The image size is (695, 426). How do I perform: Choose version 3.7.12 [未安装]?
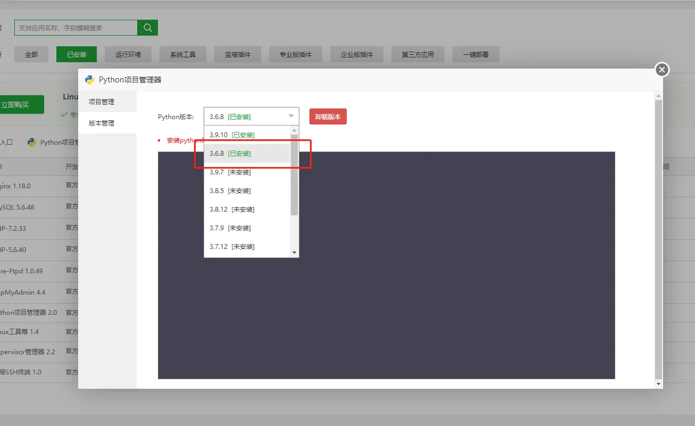[x=247, y=247]
